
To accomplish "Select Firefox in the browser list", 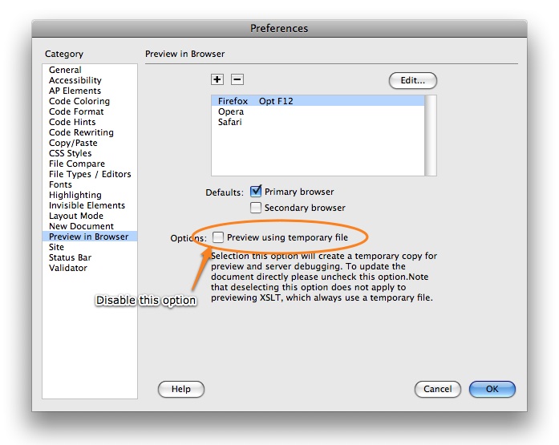I will 233,102.
